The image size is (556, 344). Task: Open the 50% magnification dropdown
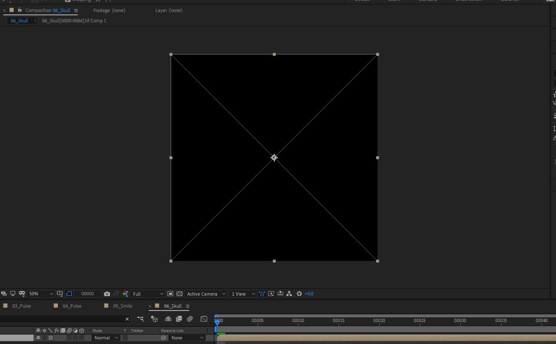(x=41, y=294)
